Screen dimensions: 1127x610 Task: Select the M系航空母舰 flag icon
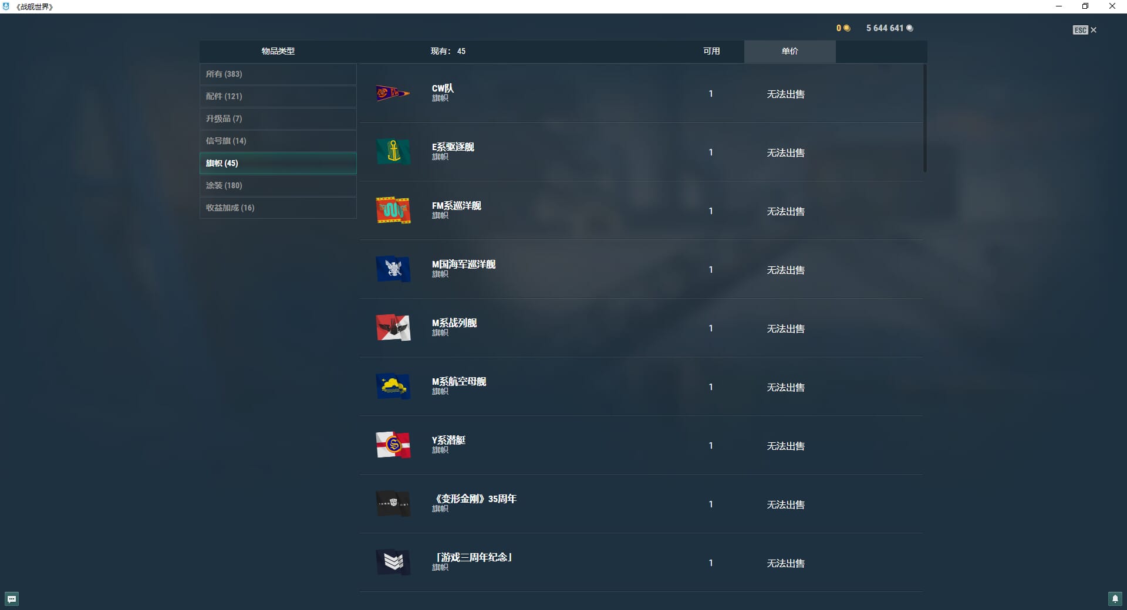tap(393, 387)
